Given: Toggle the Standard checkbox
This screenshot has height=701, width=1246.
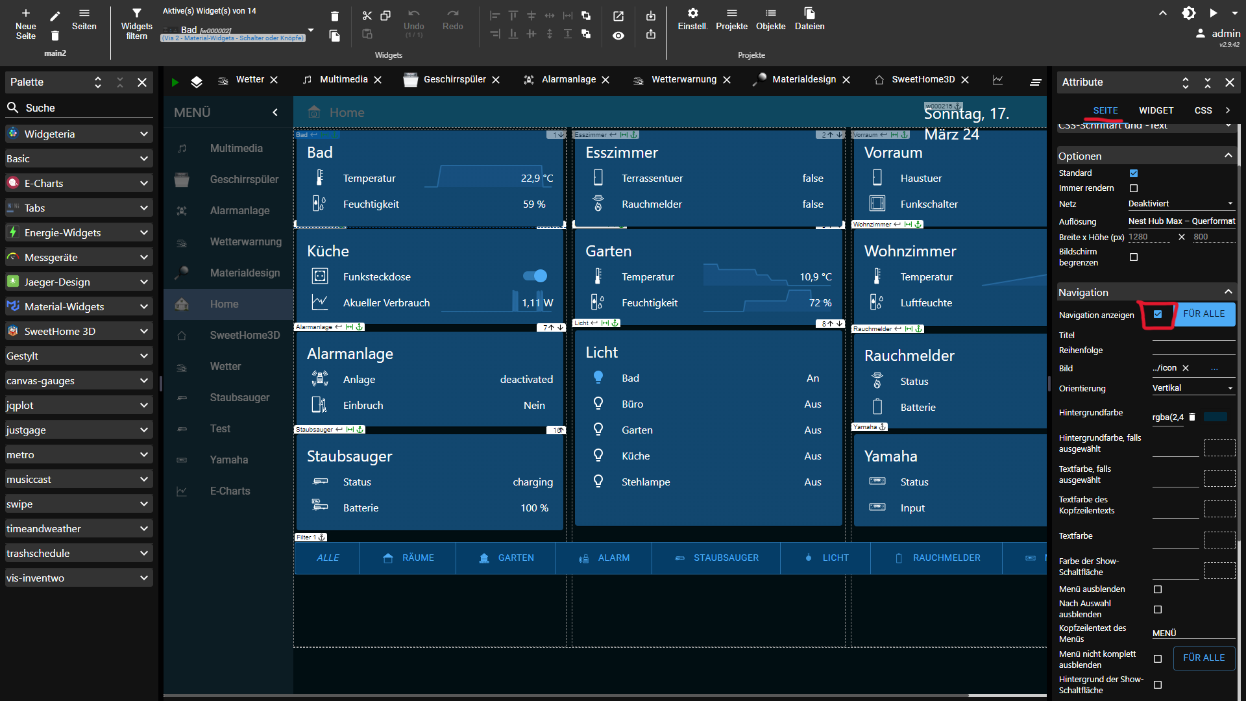Looking at the screenshot, I should 1134,173.
